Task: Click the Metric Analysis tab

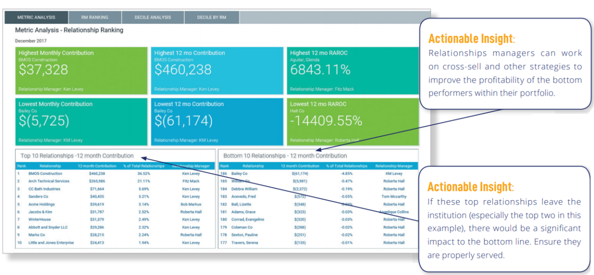Action: [x=36, y=17]
